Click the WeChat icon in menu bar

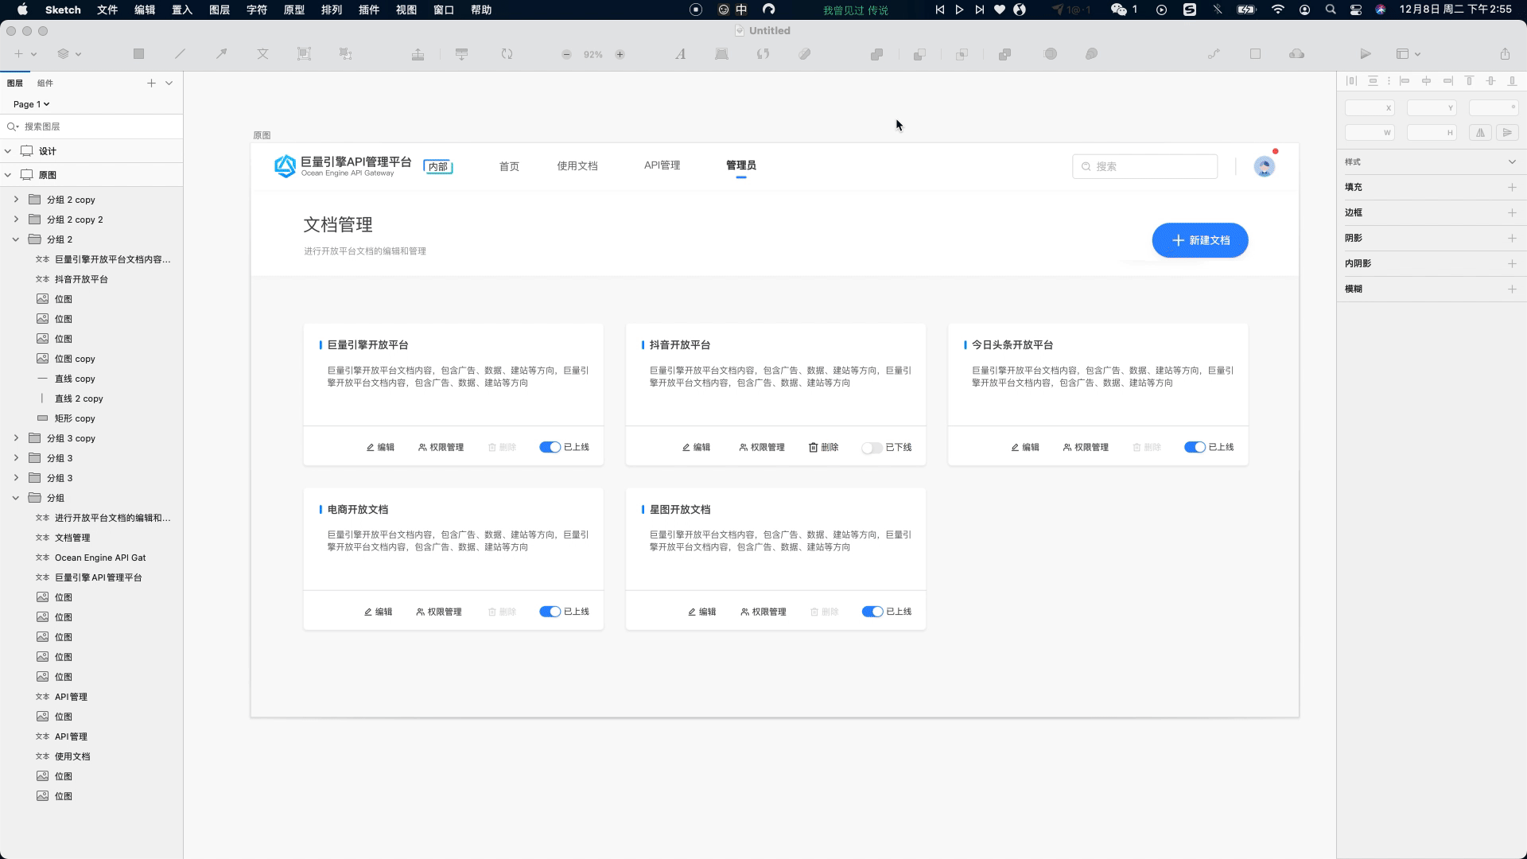pos(1119,10)
